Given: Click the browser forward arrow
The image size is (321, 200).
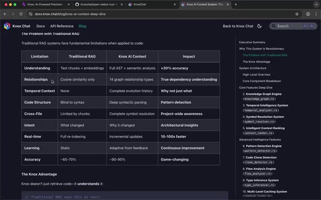Looking at the screenshot, I should coord(13,14).
